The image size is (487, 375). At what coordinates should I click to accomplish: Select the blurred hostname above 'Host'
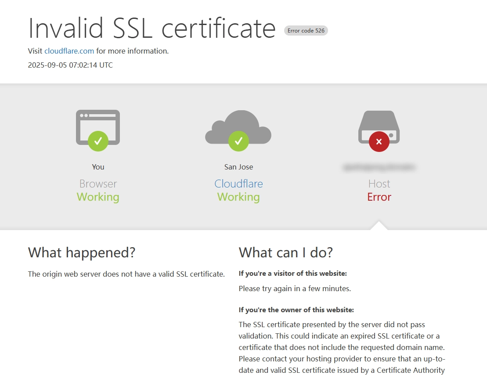[x=379, y=167]
